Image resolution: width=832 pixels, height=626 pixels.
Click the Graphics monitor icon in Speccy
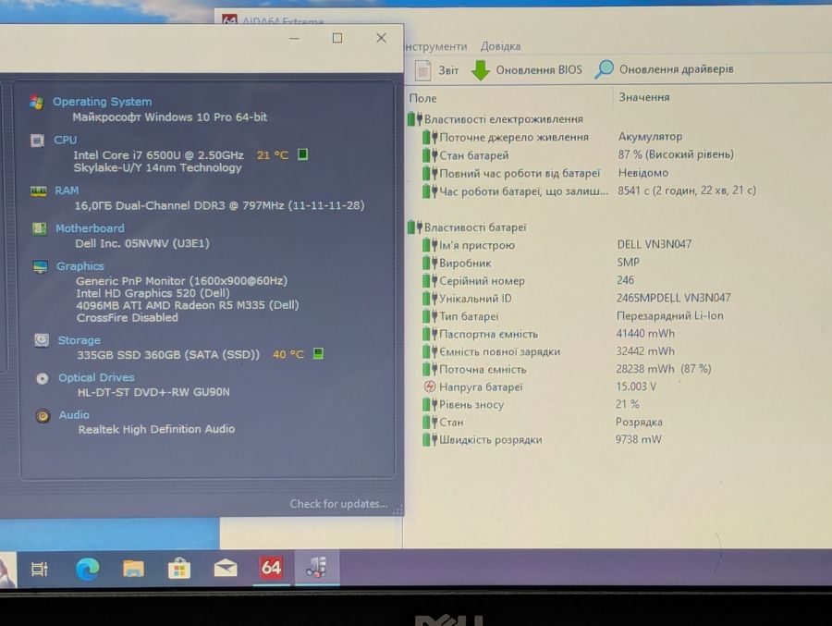41,266
